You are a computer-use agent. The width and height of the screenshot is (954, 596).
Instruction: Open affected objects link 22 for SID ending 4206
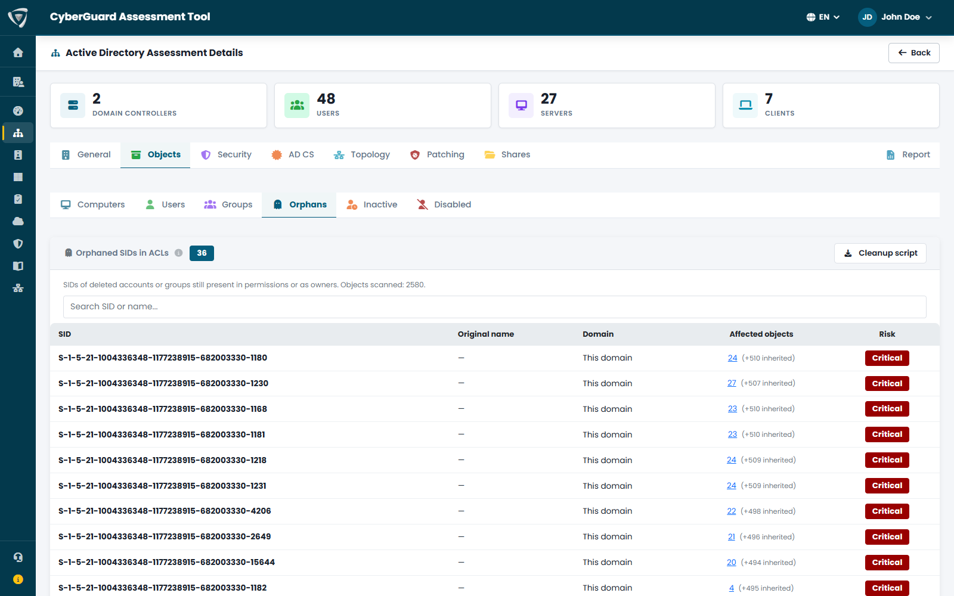pos(732,511)
